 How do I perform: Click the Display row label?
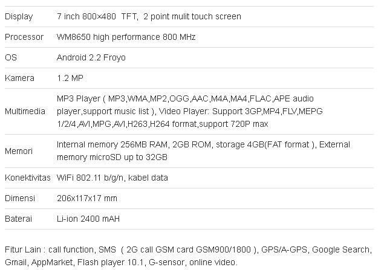tap(19, 16)
